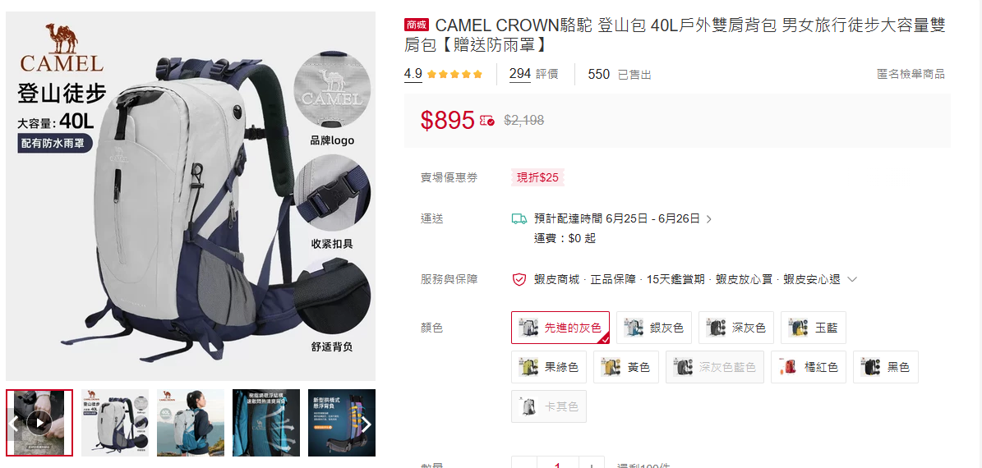Show next product thumbnails arrow
The image size is (982, 468).
click(x=367, y=424)
